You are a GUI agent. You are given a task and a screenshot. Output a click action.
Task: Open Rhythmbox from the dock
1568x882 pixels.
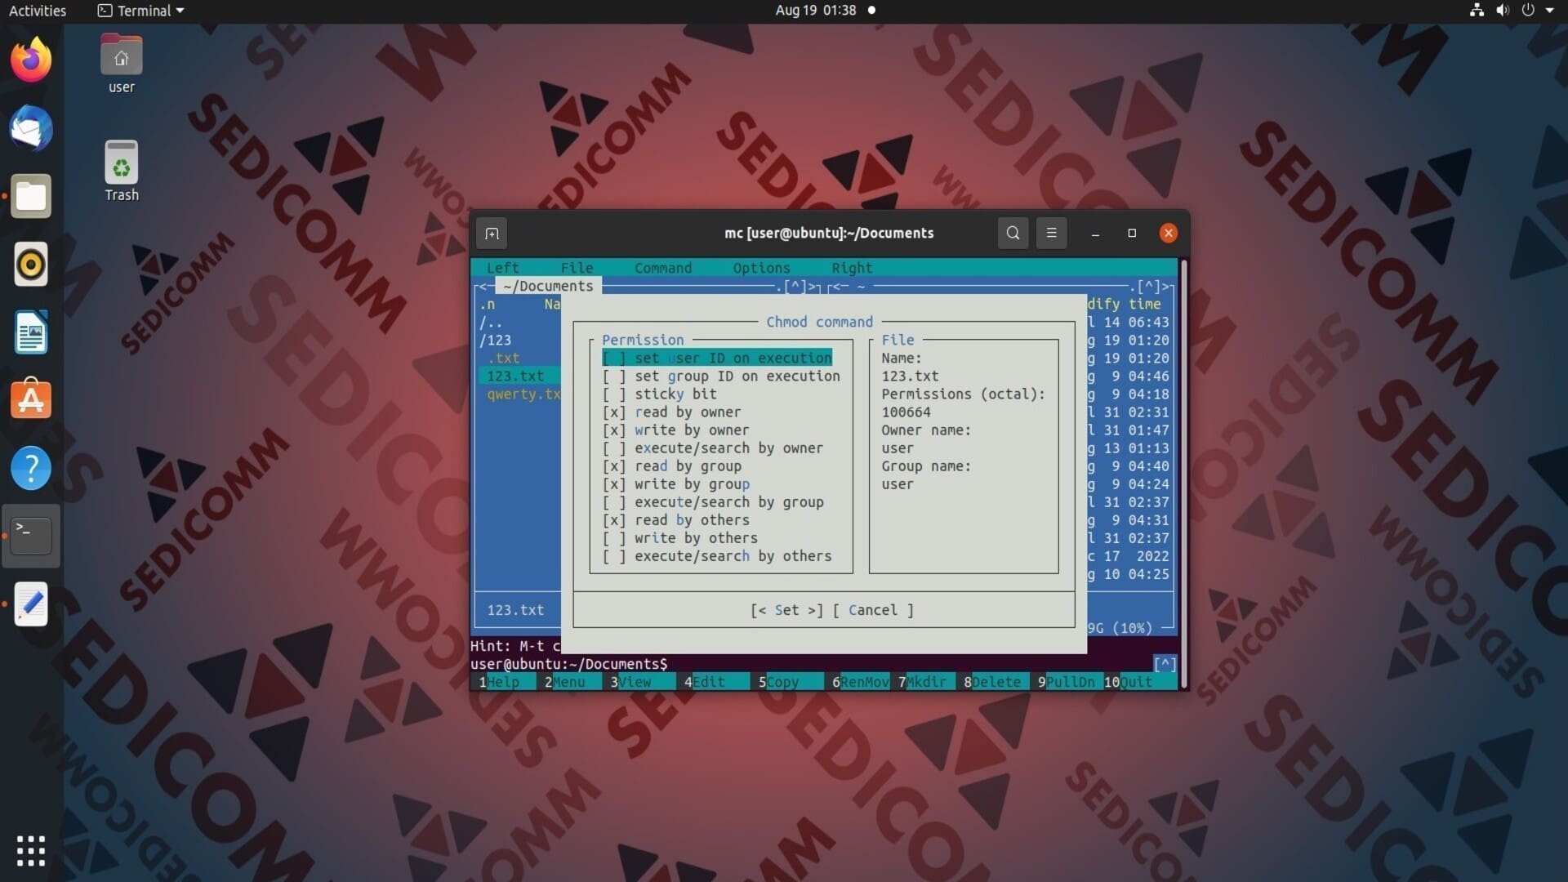tap(31, 265)
